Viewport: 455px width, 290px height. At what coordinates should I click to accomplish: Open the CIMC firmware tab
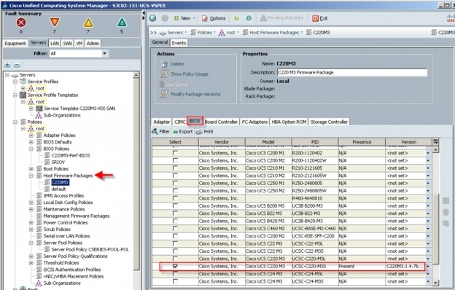coord(179,122)
